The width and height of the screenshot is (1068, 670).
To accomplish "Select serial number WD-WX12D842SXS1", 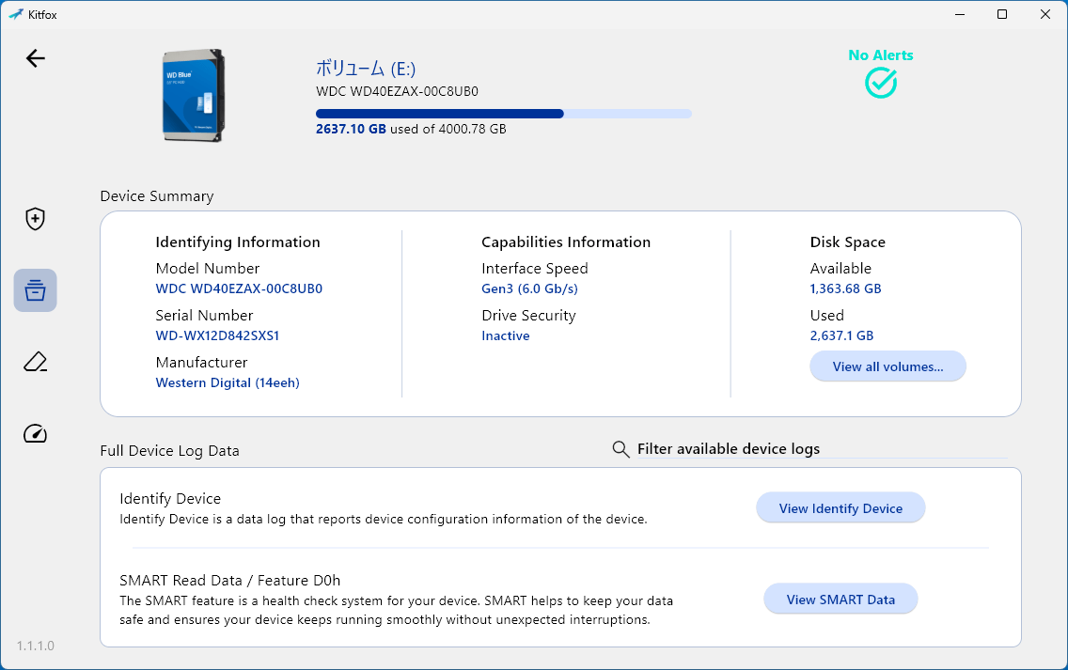I will pos(217,335).
